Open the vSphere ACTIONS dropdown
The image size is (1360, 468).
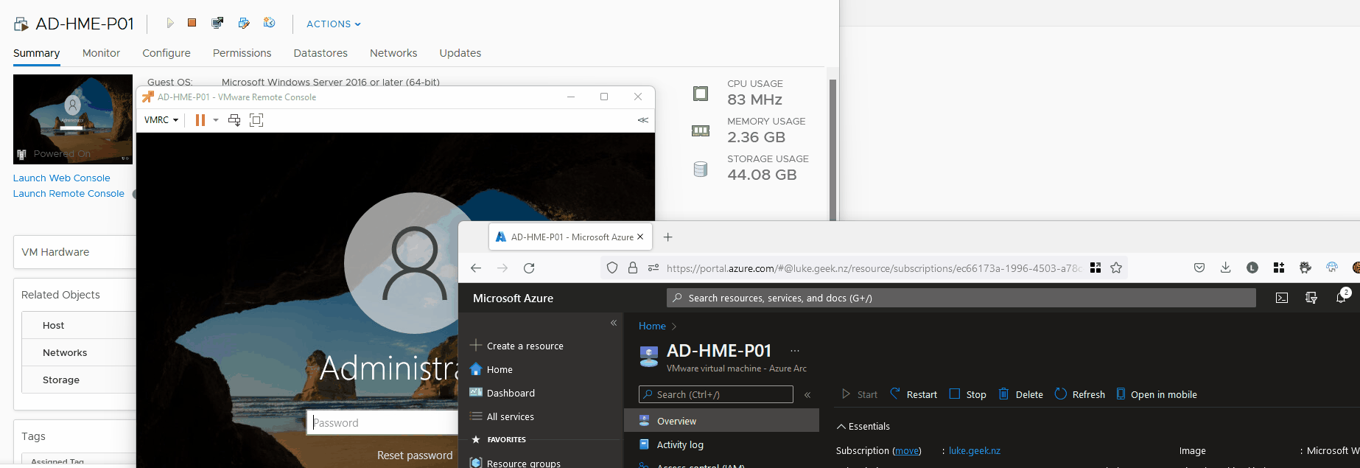pos(334,24)
